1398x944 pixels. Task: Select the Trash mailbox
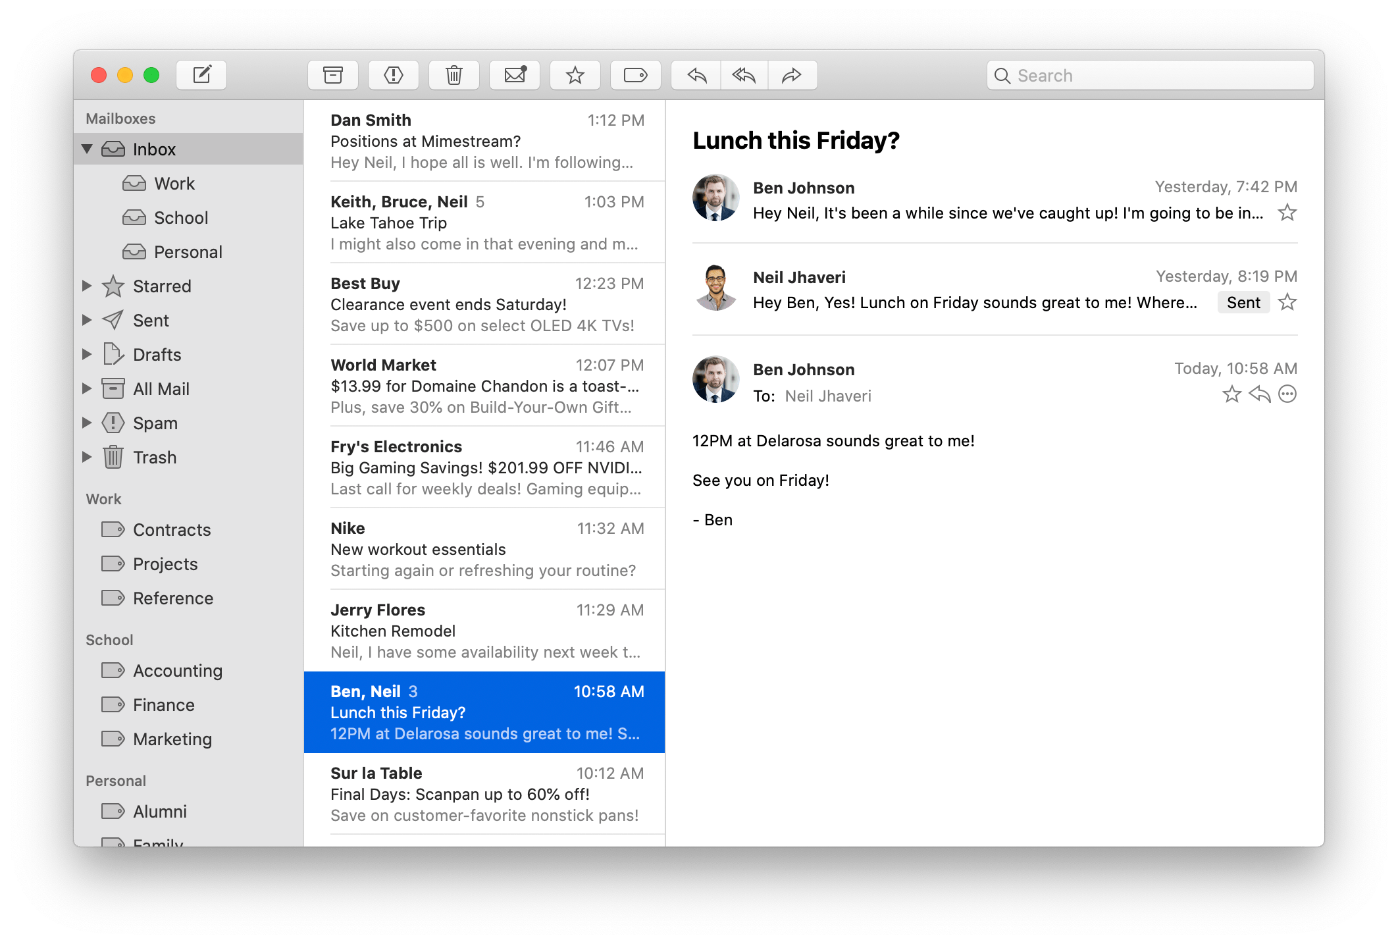tap(189, 457)
